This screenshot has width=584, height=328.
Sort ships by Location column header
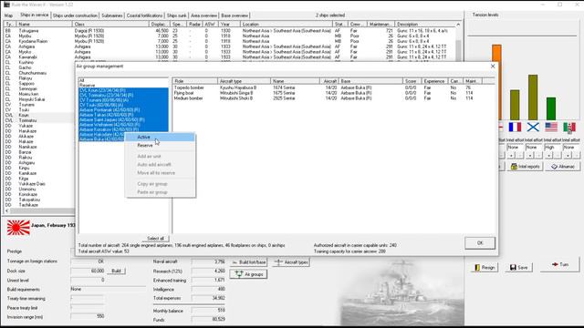click(x=287, y=25)
